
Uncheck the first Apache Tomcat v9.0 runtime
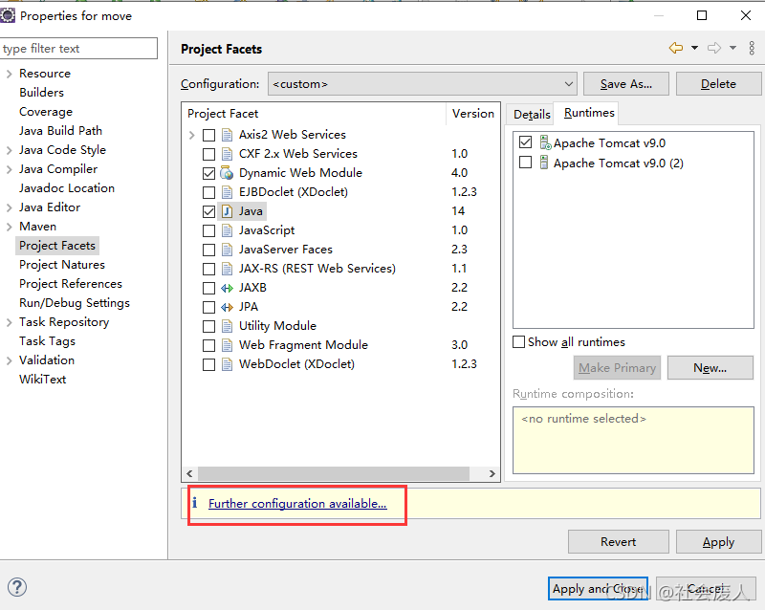[x=525, y=142]
